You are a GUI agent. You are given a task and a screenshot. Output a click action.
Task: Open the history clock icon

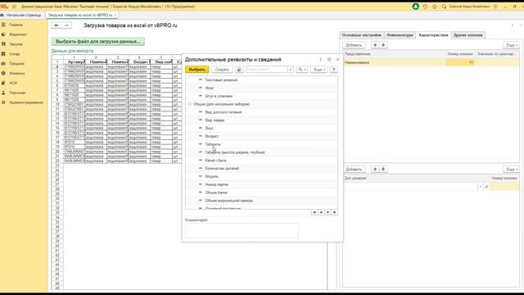(x=425, y=7)
